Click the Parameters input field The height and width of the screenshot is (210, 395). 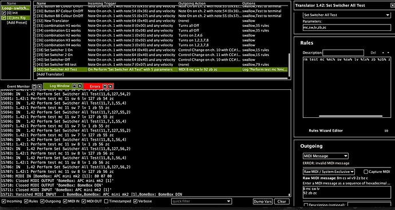(347, 27)
